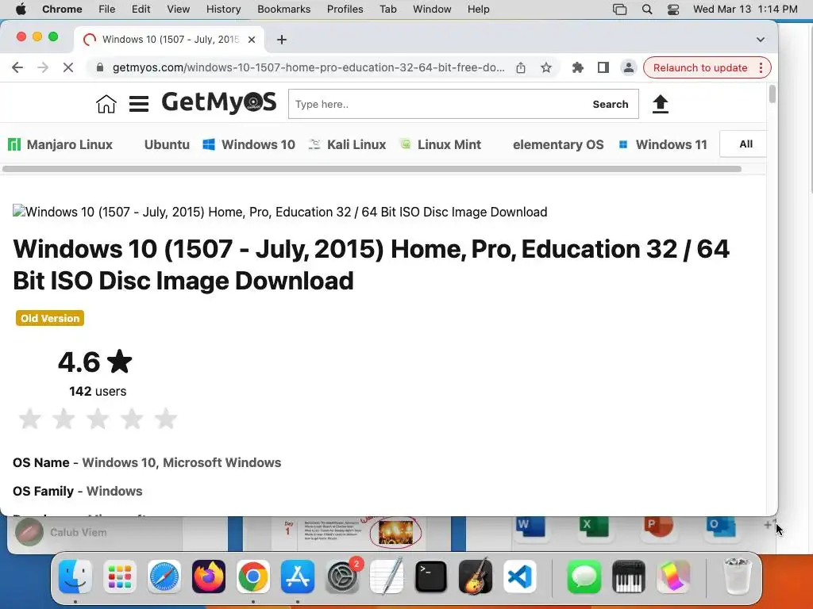Open the Chrome extensions puzzle icon
This screenshot has height=609, width=813.
578,67
